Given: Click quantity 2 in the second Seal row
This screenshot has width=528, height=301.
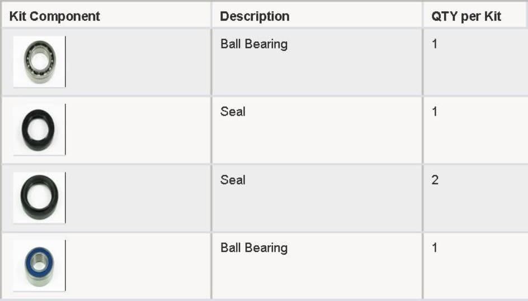Looking at the screenshot, I should point(435,180).
